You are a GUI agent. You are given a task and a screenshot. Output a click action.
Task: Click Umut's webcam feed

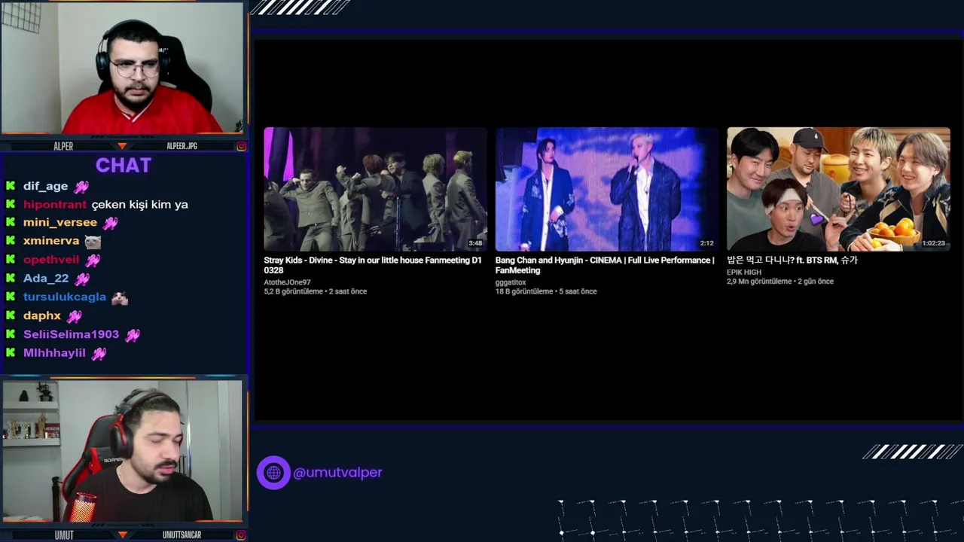pos(122,451)
